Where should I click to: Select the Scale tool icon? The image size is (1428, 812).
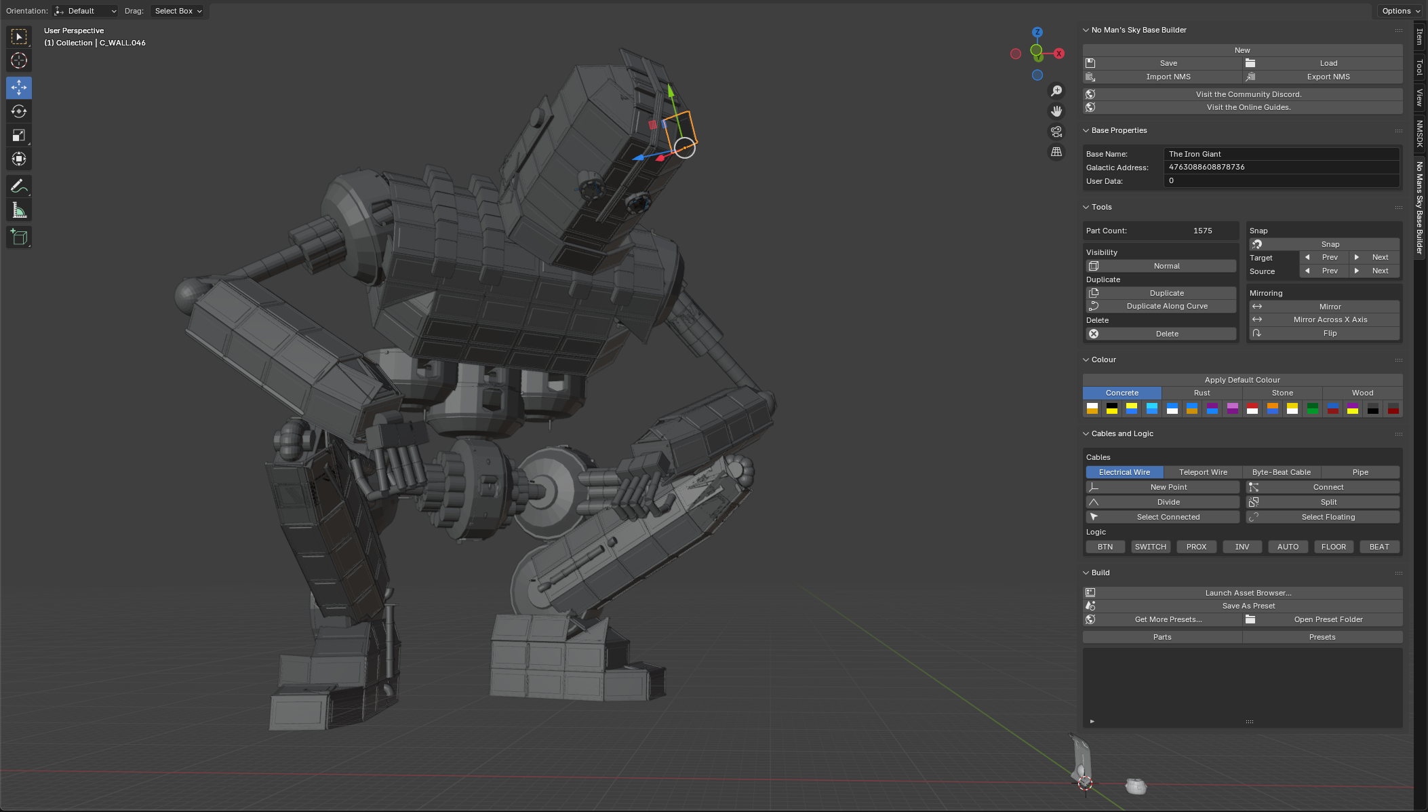[x=19, y=135]
